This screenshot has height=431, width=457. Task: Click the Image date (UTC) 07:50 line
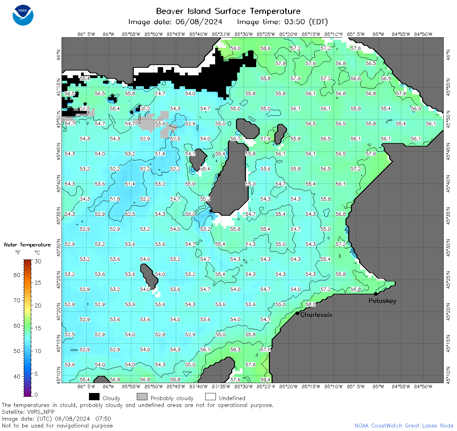56,419
